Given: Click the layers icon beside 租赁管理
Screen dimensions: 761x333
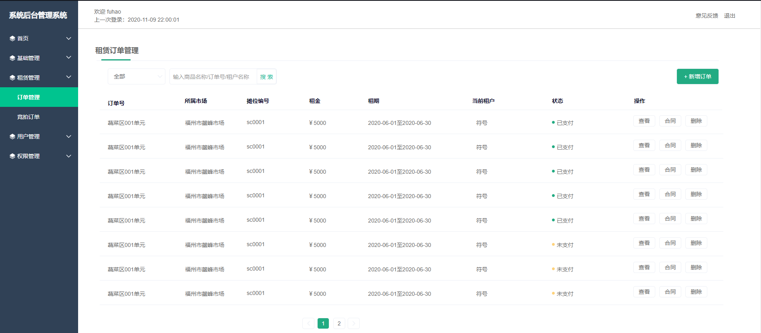Looking at the screenshot, I should pos(12,78).
